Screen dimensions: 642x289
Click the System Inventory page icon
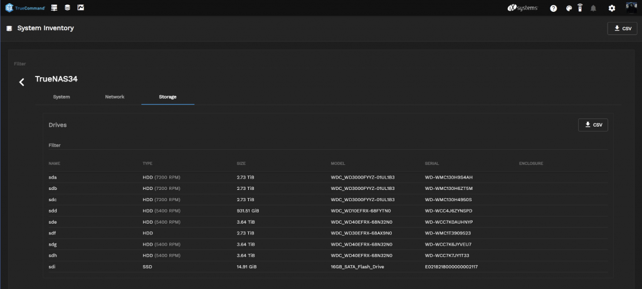pyautogui.click(x=9, y=28)
